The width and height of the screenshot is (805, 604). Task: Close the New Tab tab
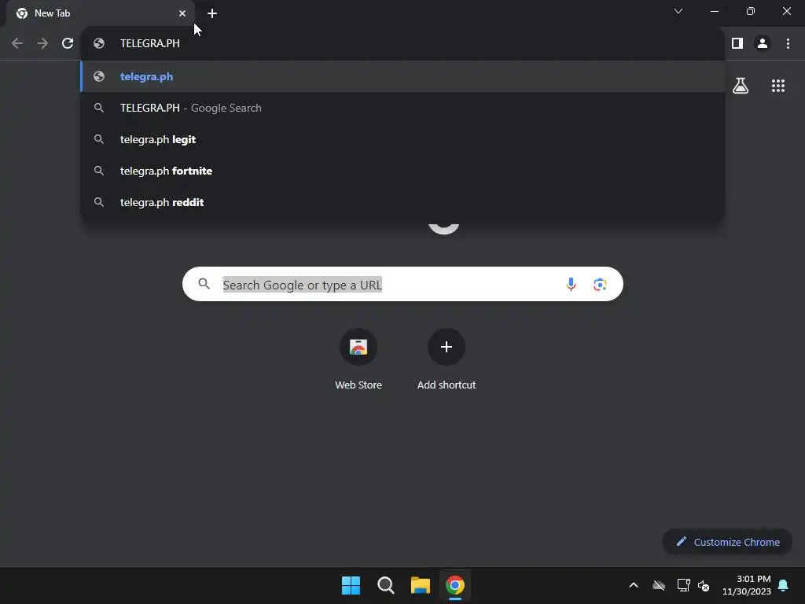pos(182,13)
